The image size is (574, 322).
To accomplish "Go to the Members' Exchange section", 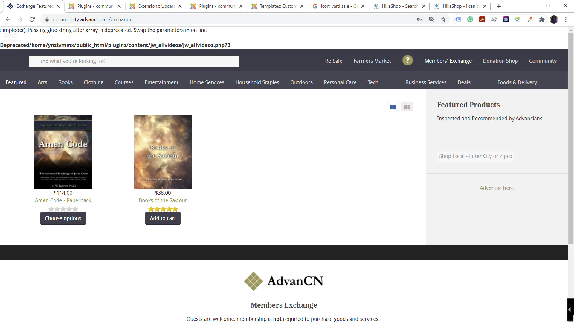I will [x=448, y=61].
